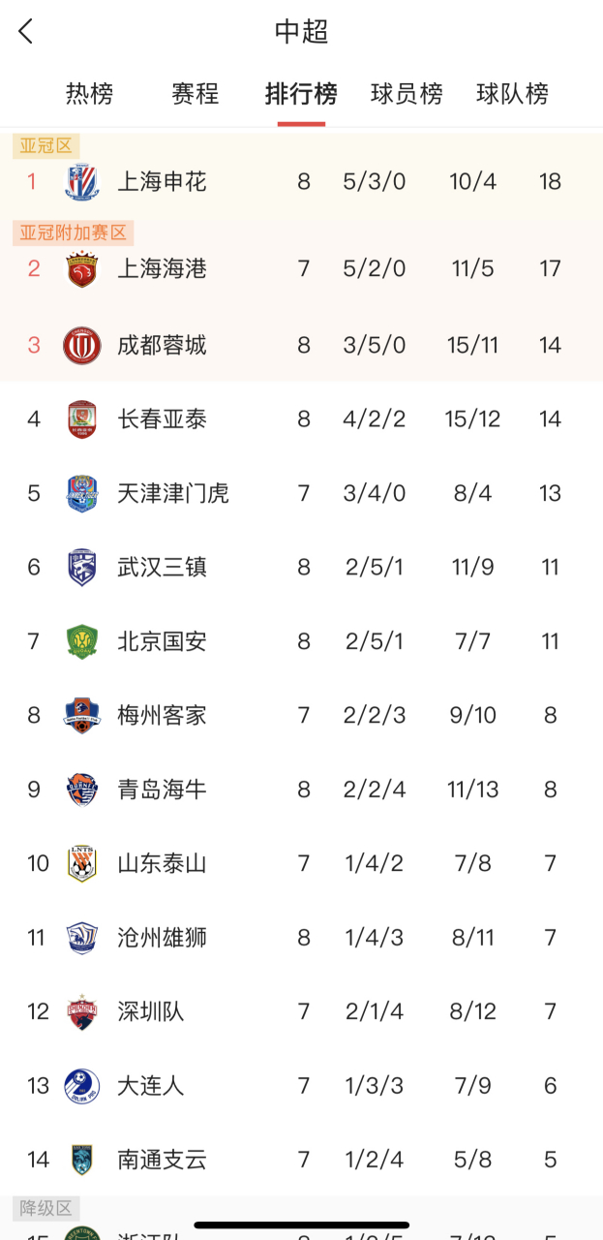Open the 武汉三镇 crest icon
This screenshot has width=603, height=1240.
coord(81,568)
